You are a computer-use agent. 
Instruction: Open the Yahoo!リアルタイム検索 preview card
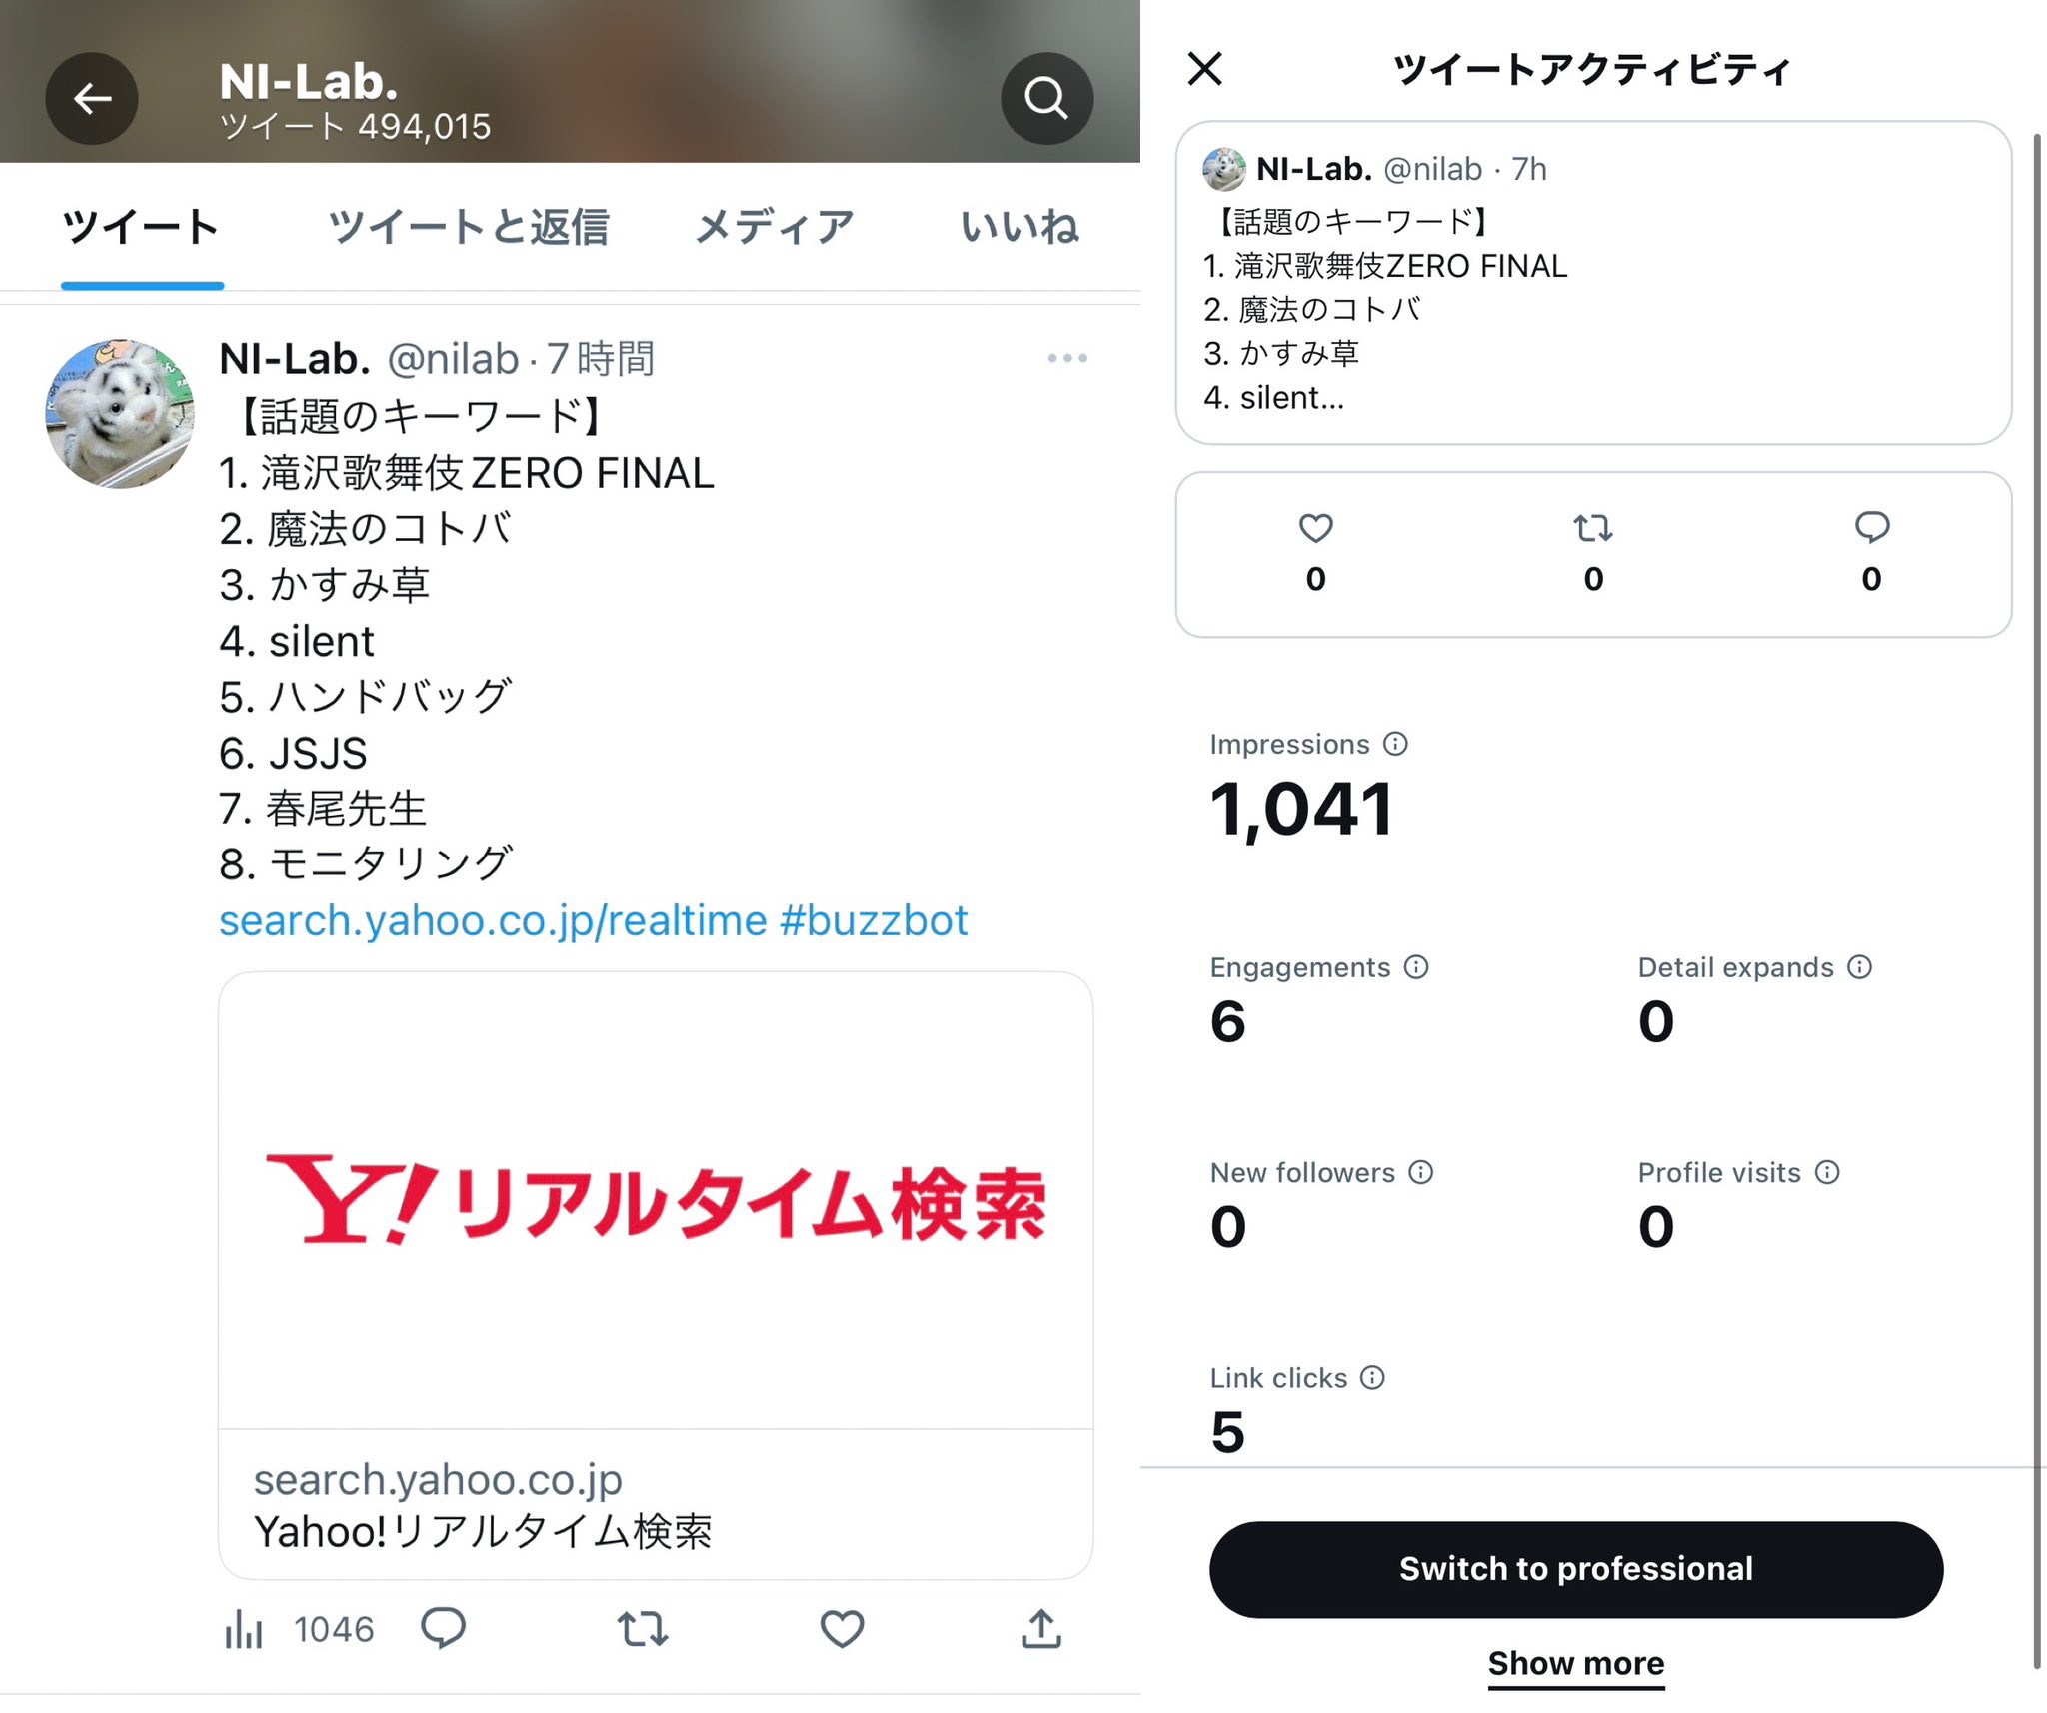coord(656,1275)
